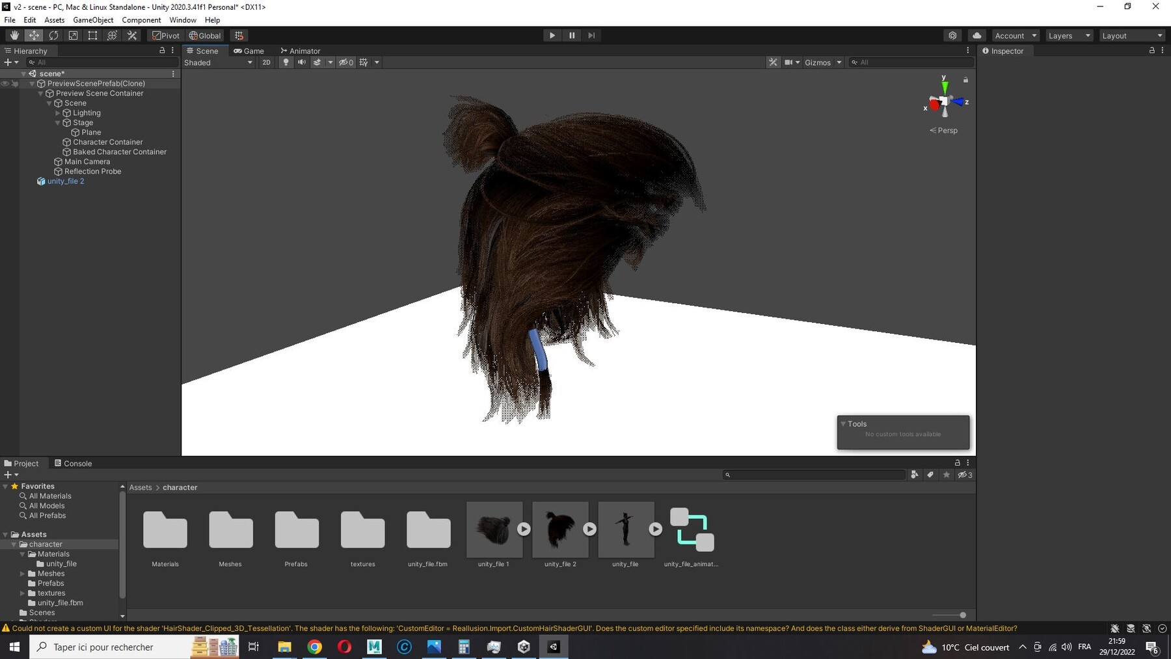
Task: Expand unity_file 2 asset sub-items arrow
Action: pyautogui.click(x=589, y=530)
